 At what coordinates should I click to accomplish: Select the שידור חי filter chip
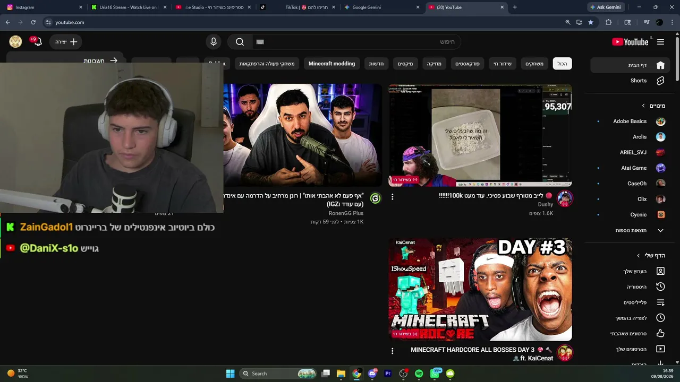(x=502, y=64)
